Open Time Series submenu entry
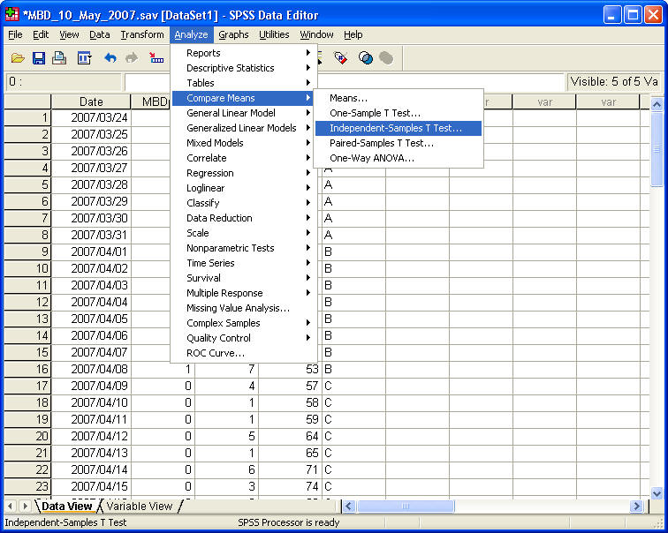This screenshot has width=668, height=533. pyautogui.click(x=243, y=263)
